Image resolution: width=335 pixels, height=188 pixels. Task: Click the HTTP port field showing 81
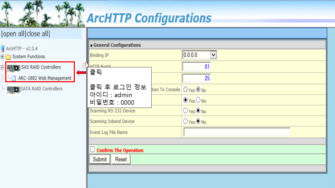pyautogui.click(x=196, y=67)
